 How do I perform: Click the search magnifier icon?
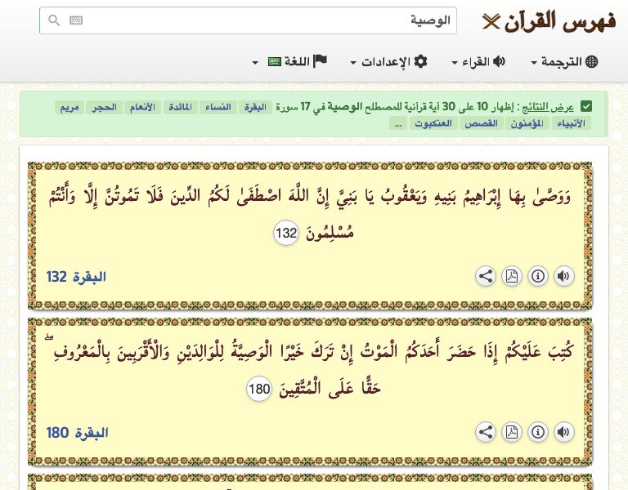(55, 21)
